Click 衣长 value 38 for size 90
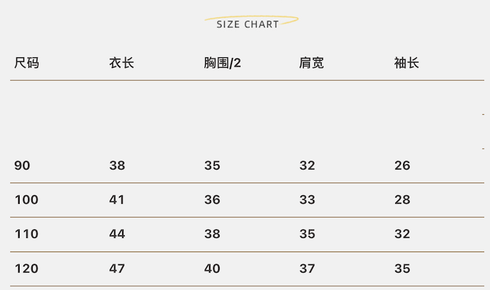 (117, 166)
